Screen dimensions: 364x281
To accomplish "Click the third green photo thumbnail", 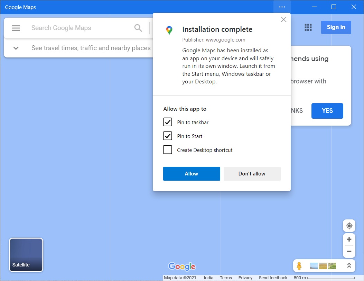I will coord(332,266).
